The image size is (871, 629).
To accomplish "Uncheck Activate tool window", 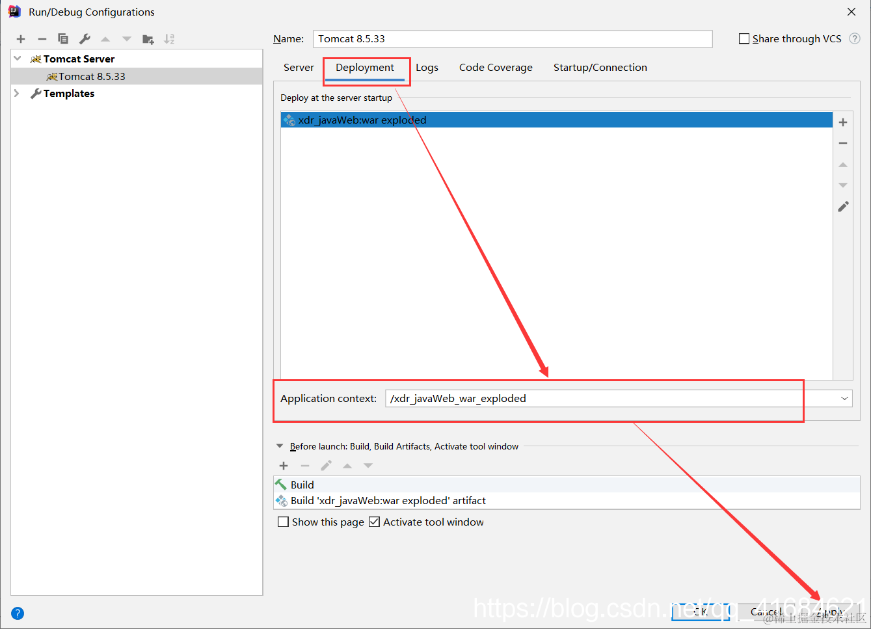I will (374, 522).
